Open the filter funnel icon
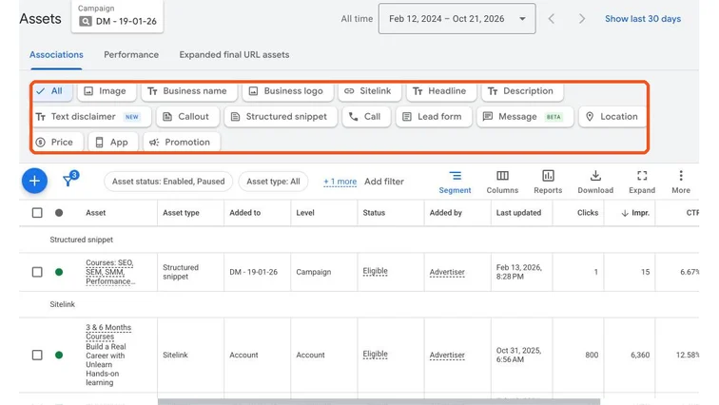 tap(69, 179)
